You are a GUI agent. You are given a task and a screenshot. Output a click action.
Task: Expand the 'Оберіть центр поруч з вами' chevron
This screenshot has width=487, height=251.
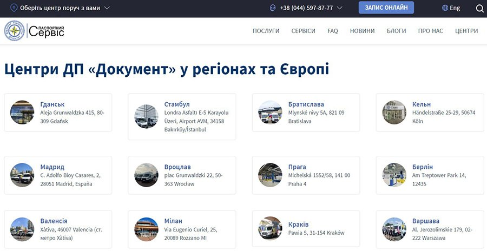pyautogui.click(x=107, y=8)
